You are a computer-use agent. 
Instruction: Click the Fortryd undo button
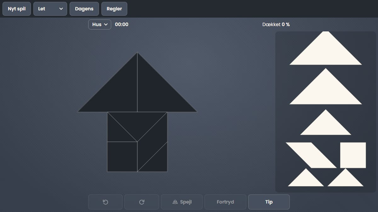click(225, 202)
